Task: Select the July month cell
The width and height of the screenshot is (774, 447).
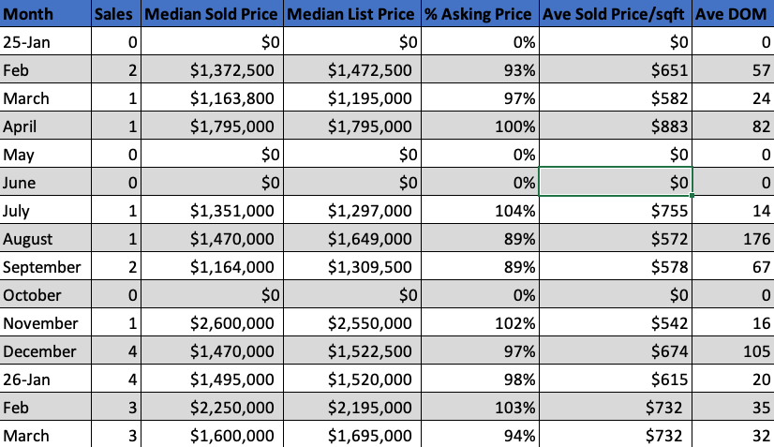Action: [46, 211]
